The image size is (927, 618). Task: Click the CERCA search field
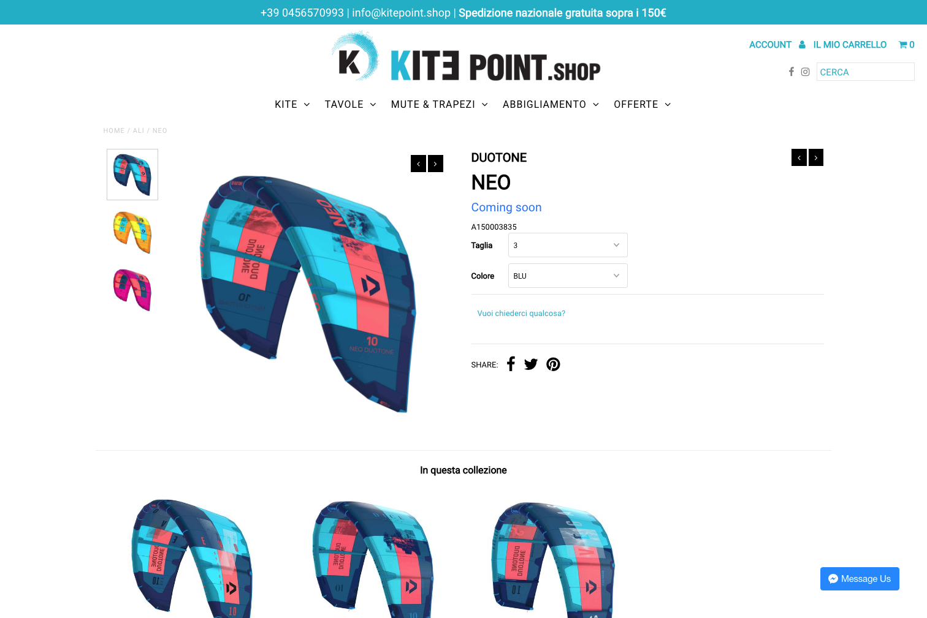[865, 72]
